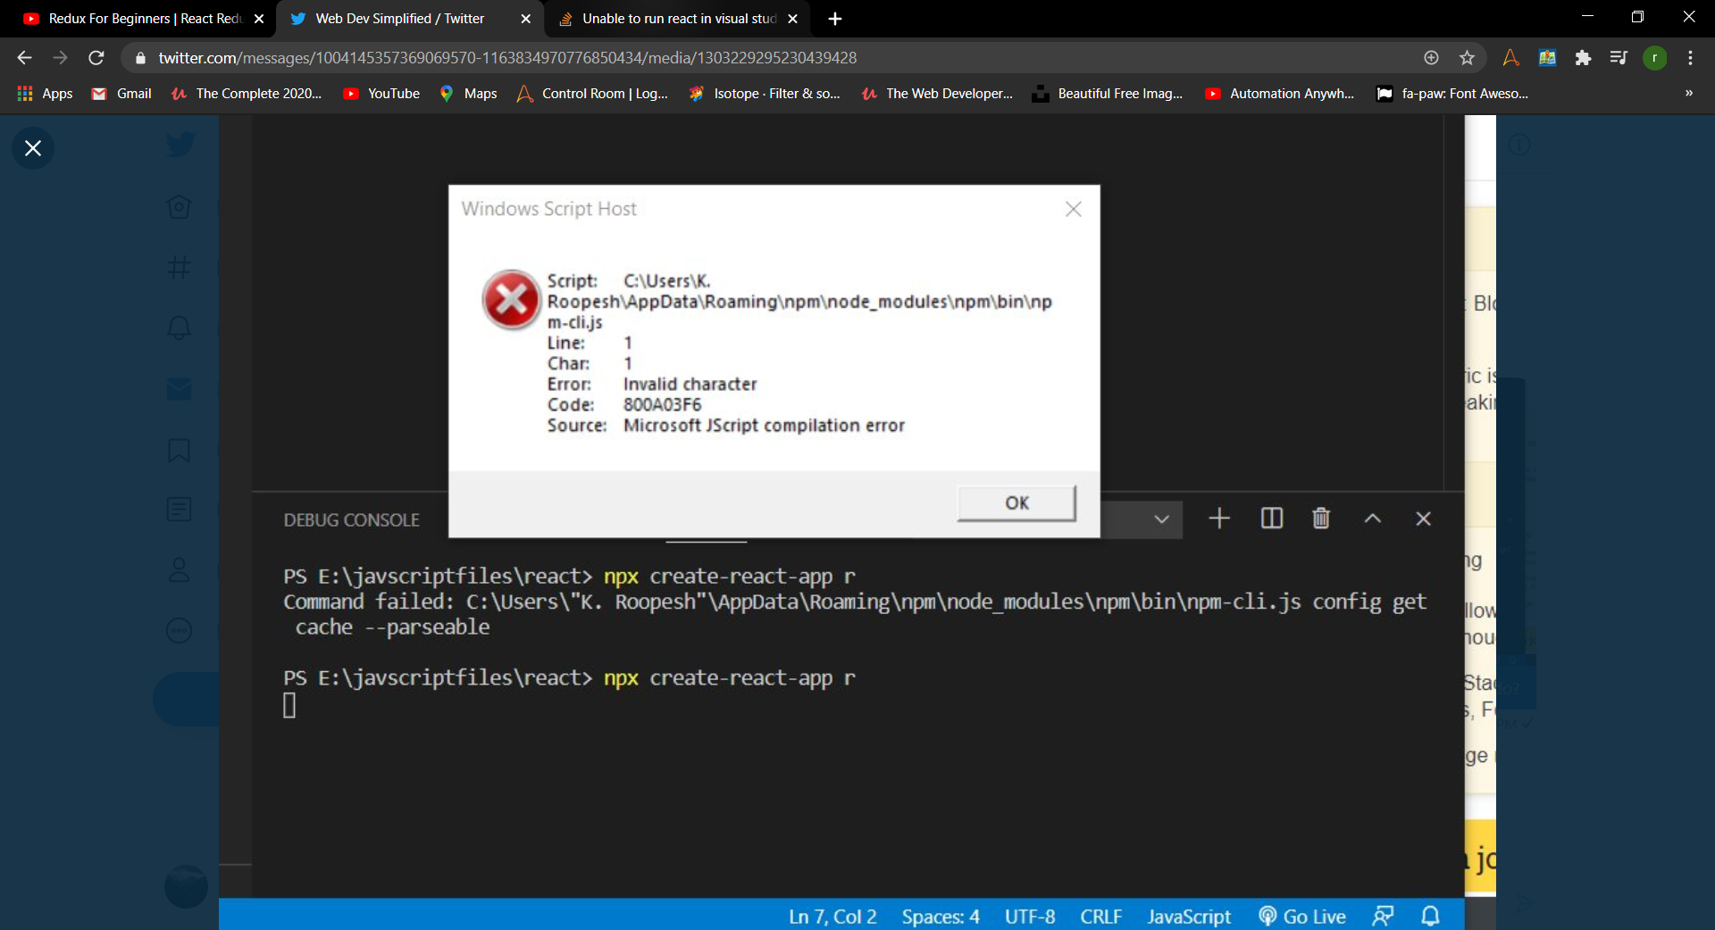This screenshot has width=1715, height=930.
Task: Reload the current page
Action: pyautogui.click(x=96, y=58)
